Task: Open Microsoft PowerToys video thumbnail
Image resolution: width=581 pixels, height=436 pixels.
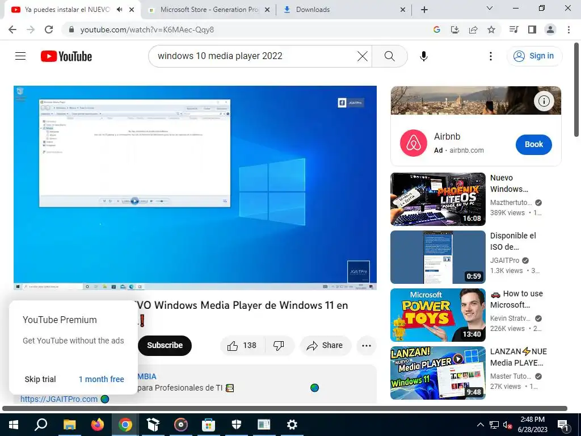Action: coord(438,315)
